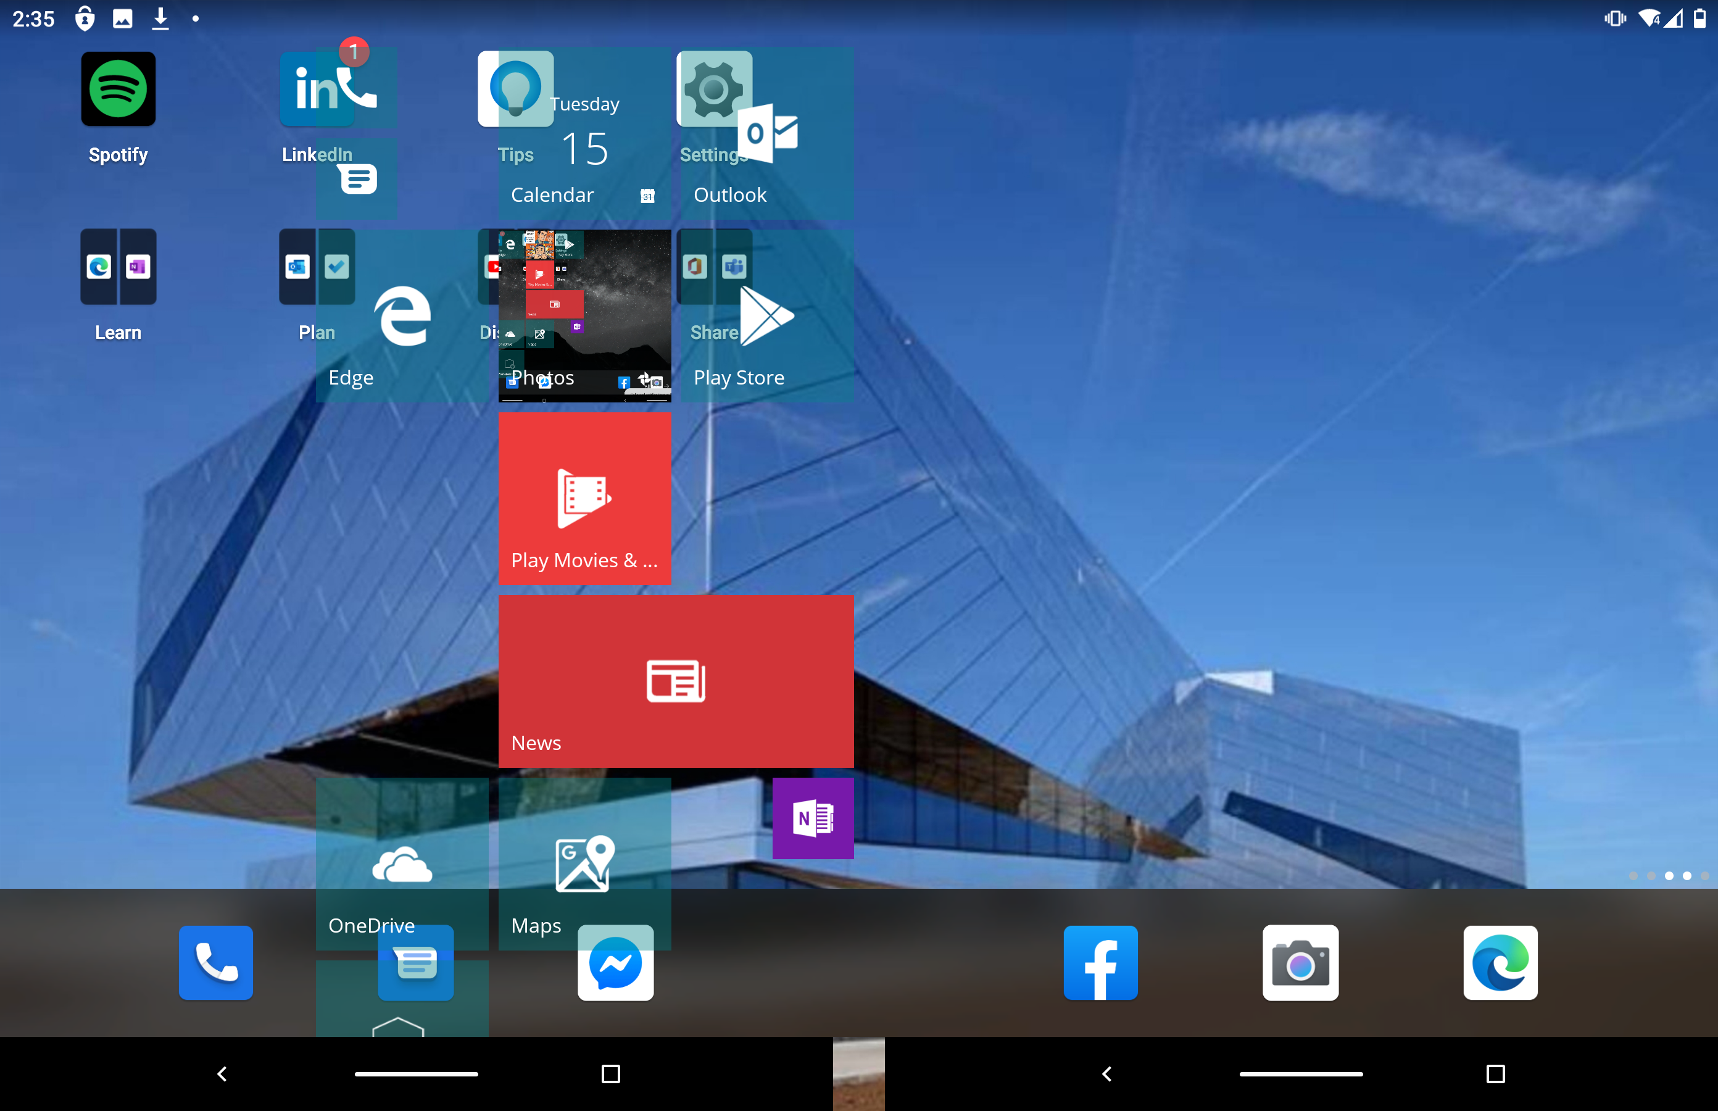This screenshot has width=1718, height=1111.
Task: Select the last home page indicator dot
Action: click(1704, 876)
